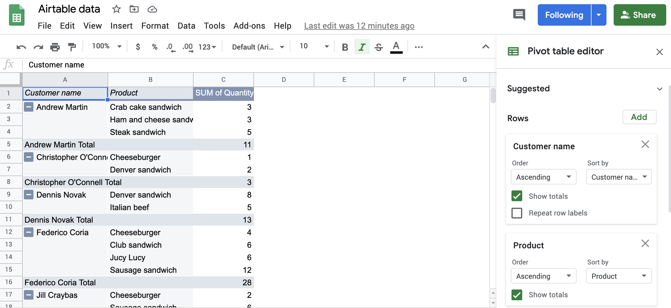Disable Show totals for Product

pyautogui.click(x=517, y=295)
